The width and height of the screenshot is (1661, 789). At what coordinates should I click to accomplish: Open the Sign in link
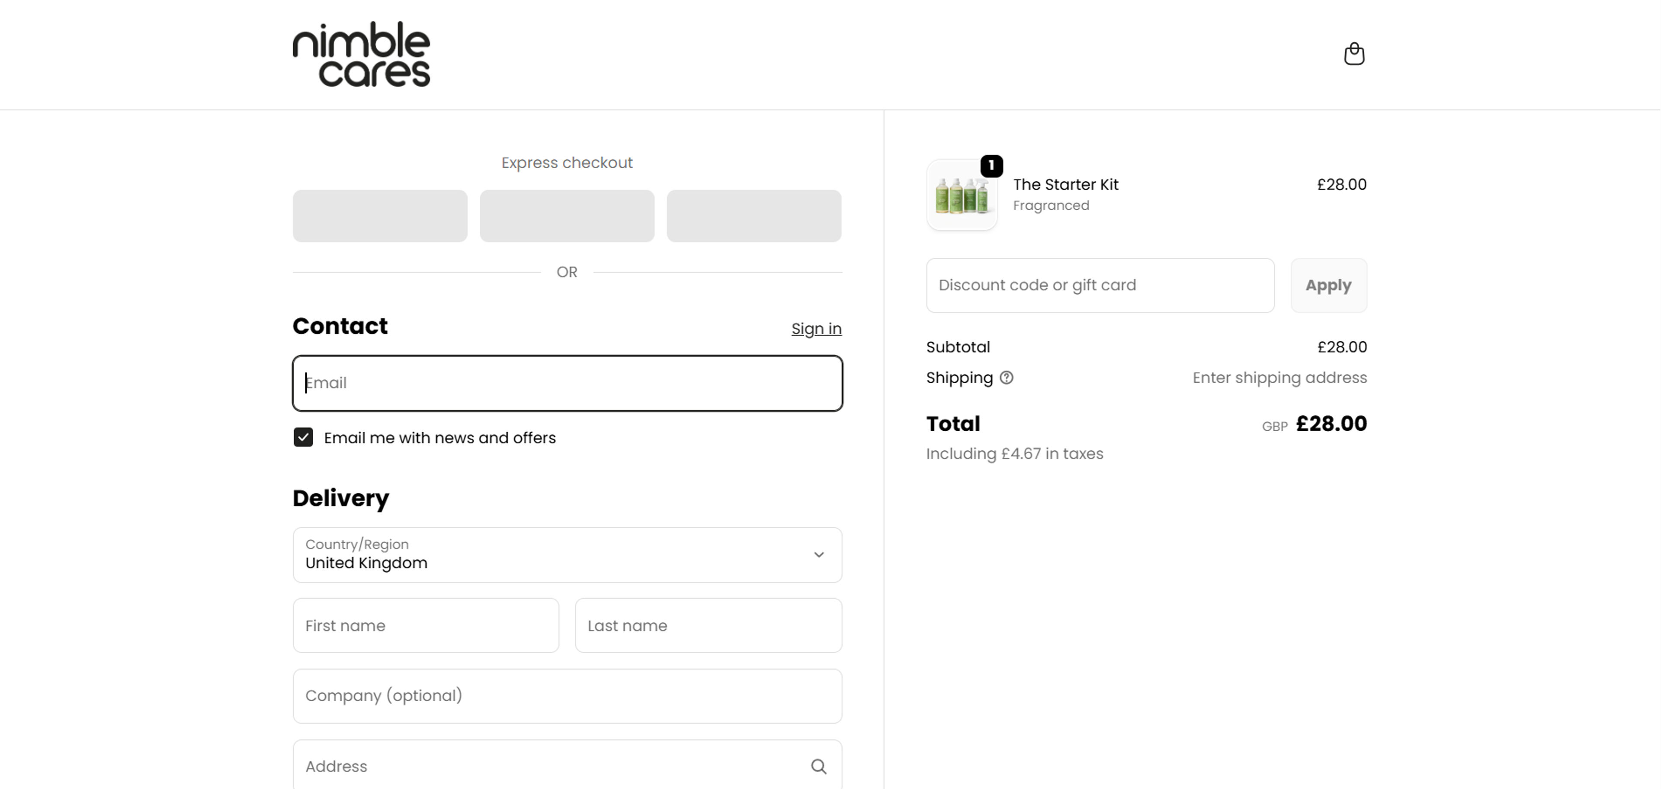(x=816, y=329)
